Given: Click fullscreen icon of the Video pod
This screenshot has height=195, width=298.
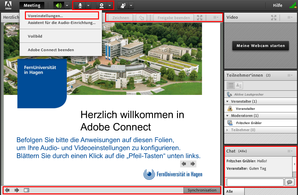Looking at the screenshot, I should (x=274, y=18).
